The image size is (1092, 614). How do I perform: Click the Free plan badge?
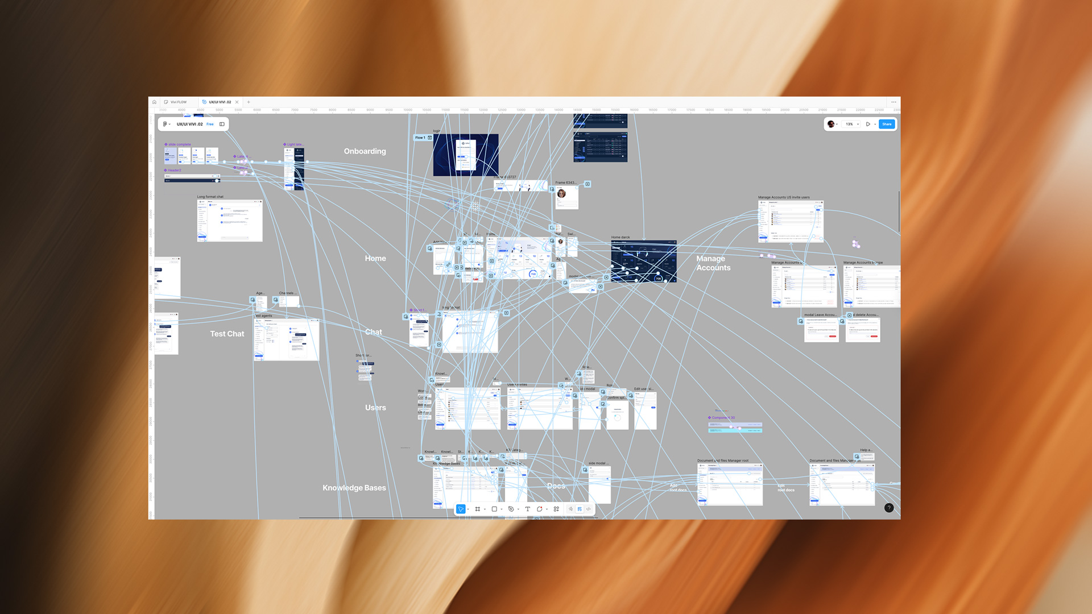coord(210,124)
